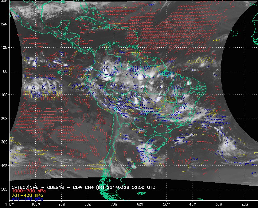Click the 20N latitude label
The width and height of the screenshot is (258, 208).
4,24
